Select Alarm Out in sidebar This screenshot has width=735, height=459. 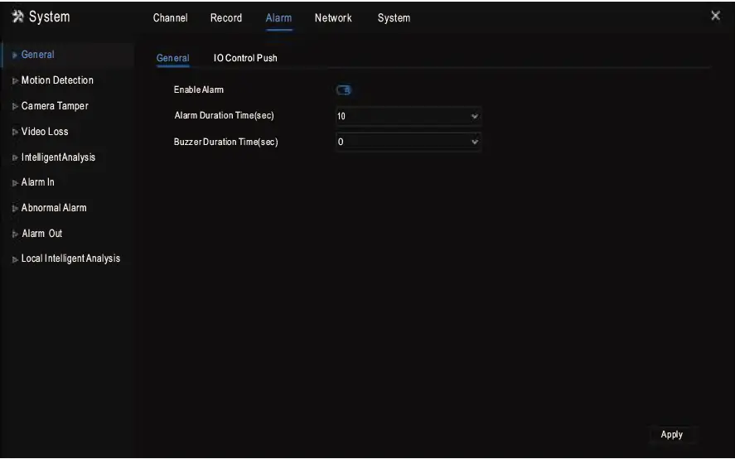point(41,234)
